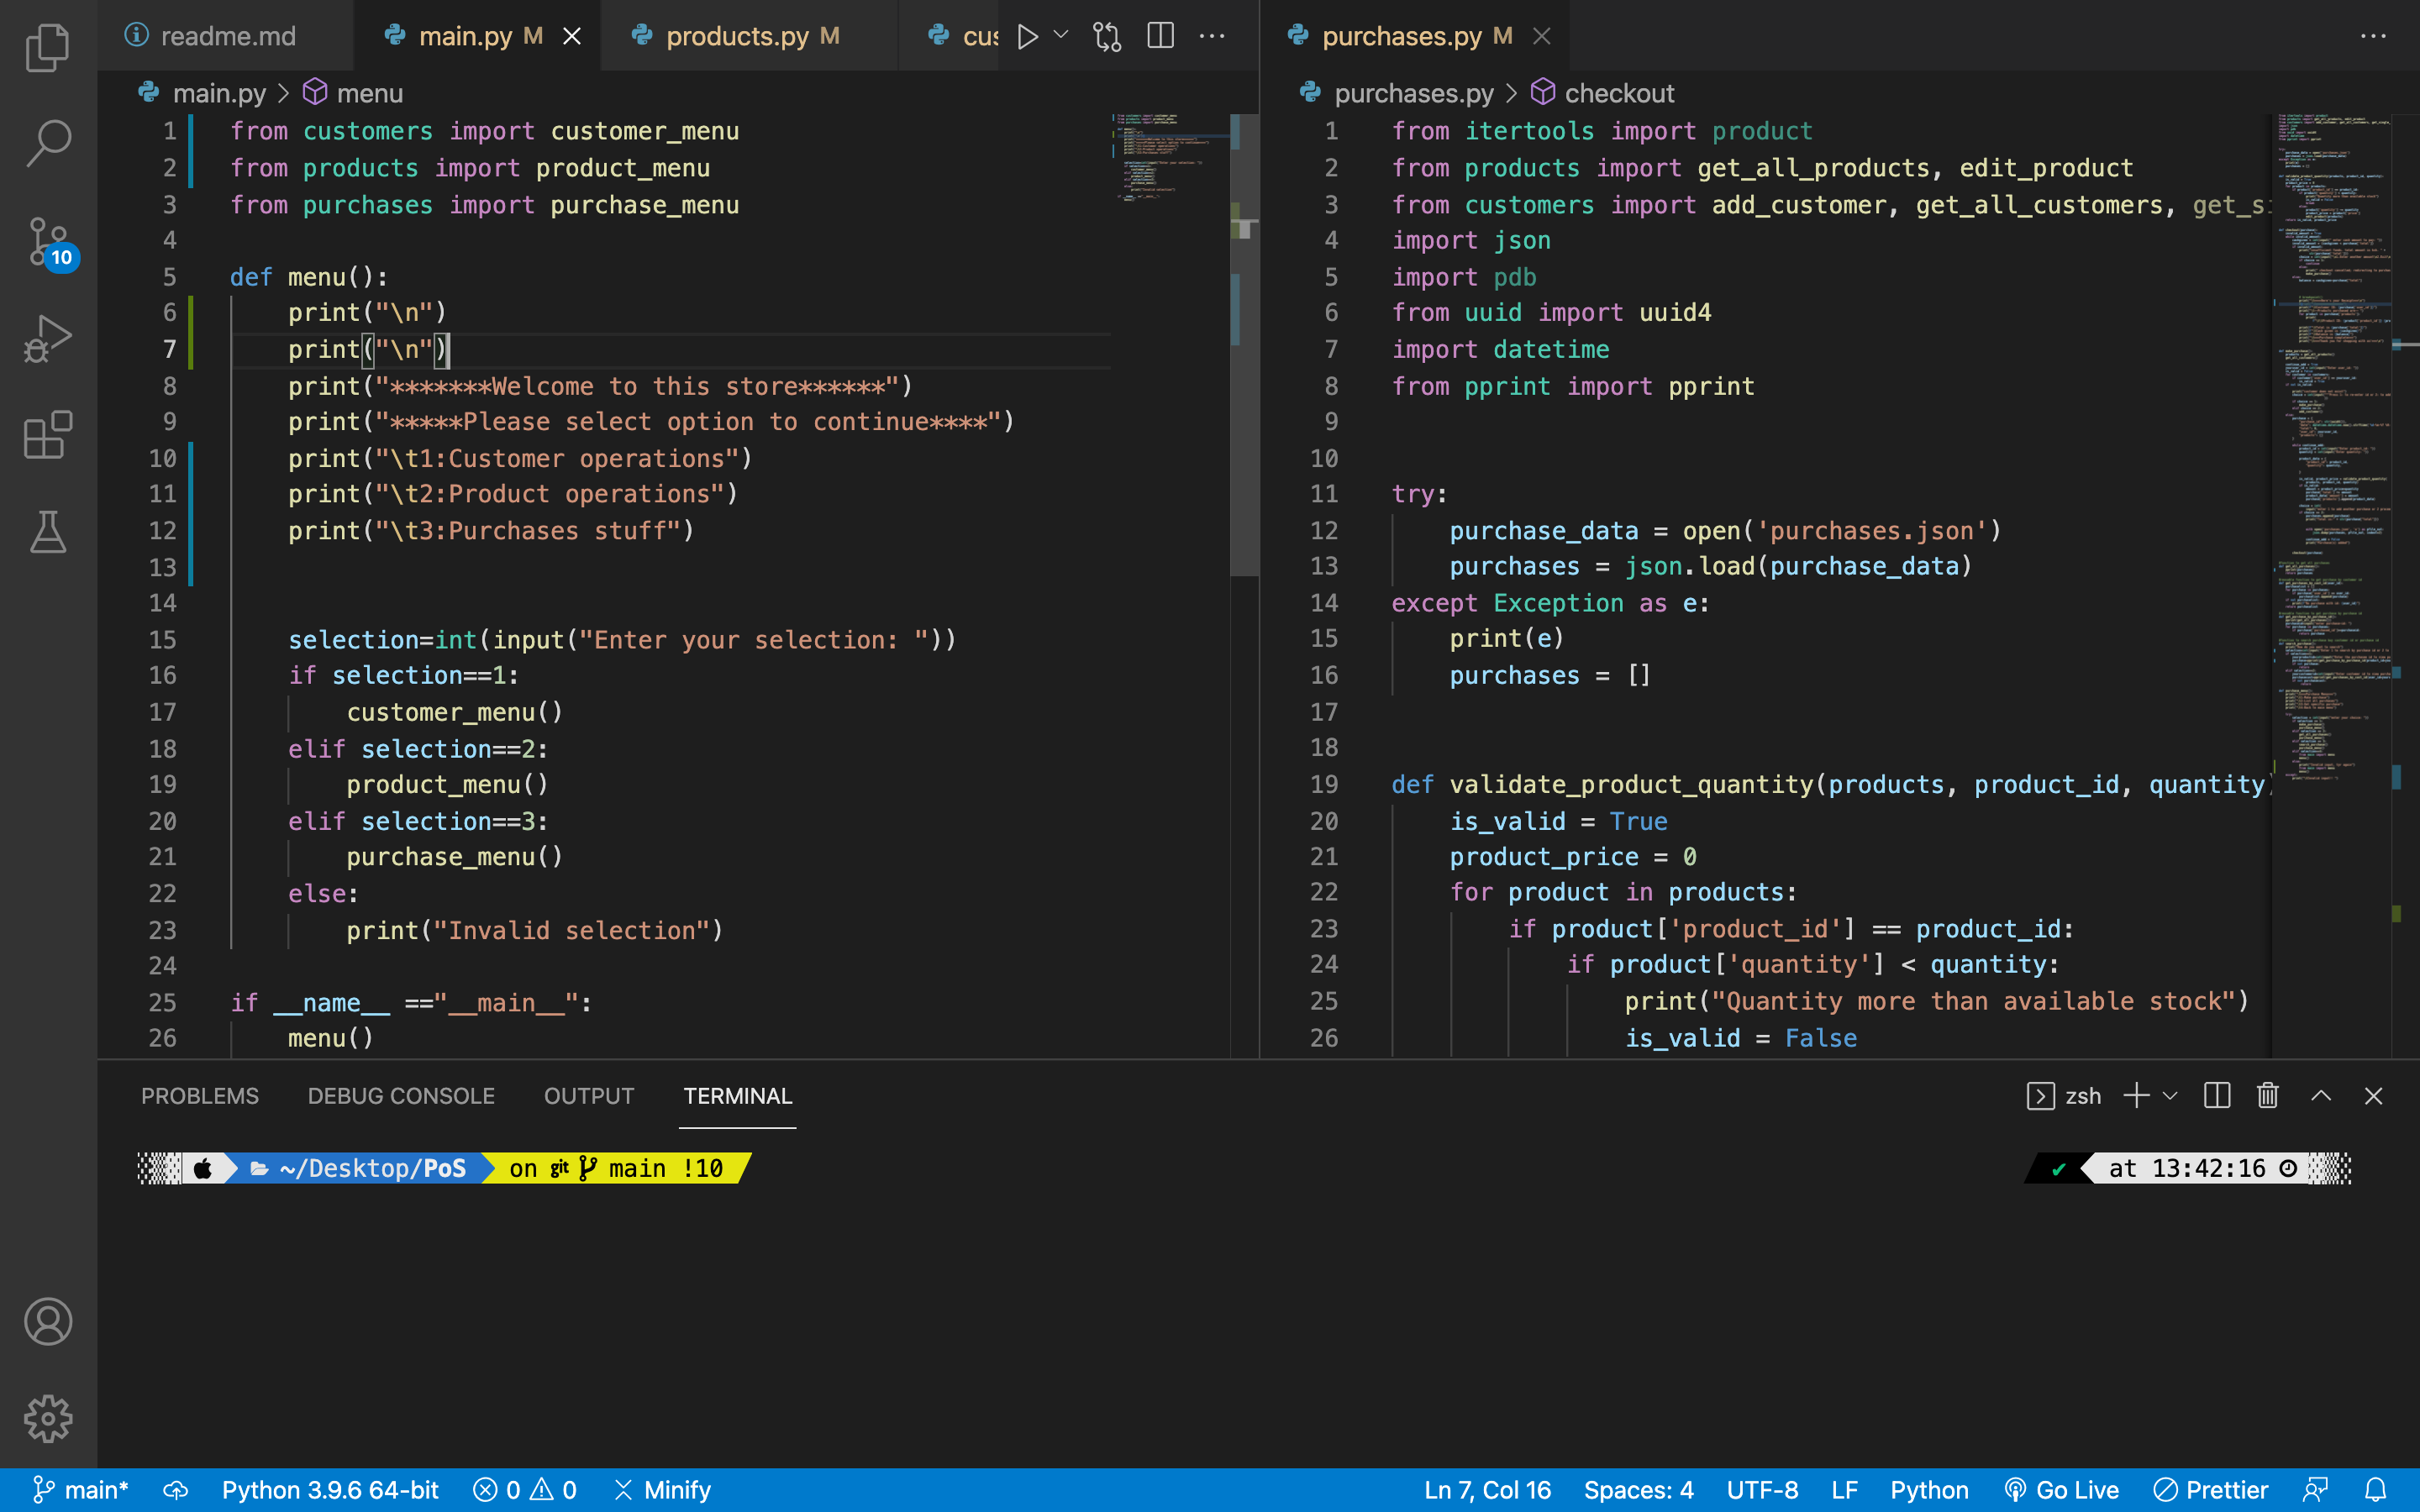2420x1512 pixels.
Task: Click the ~/Desktop/PoS path in terminal prompt
Action: tap(372, 1168)
